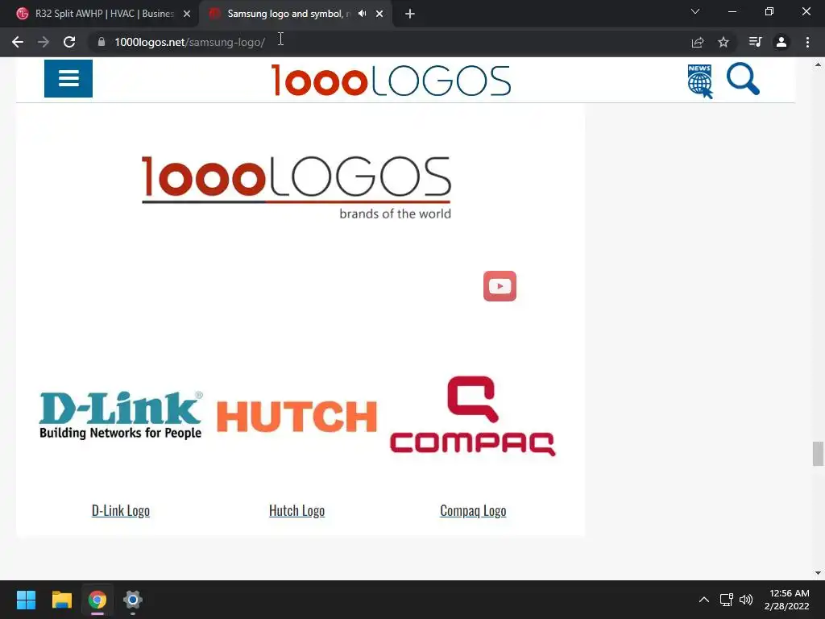Open Chrome three-dot menu
825x619 pixels.
807,42
